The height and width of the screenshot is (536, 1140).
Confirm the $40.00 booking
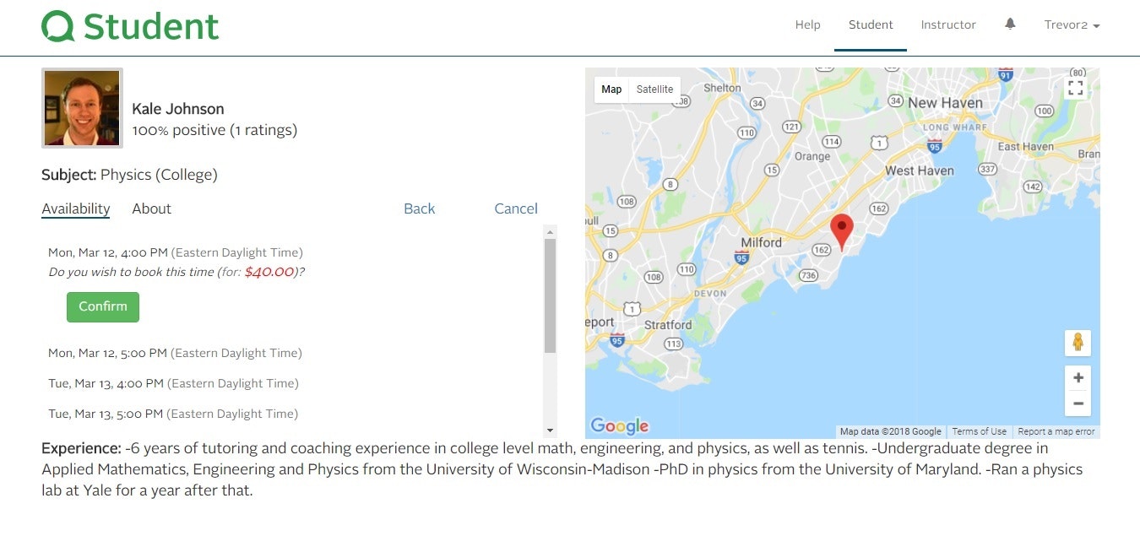103,306
